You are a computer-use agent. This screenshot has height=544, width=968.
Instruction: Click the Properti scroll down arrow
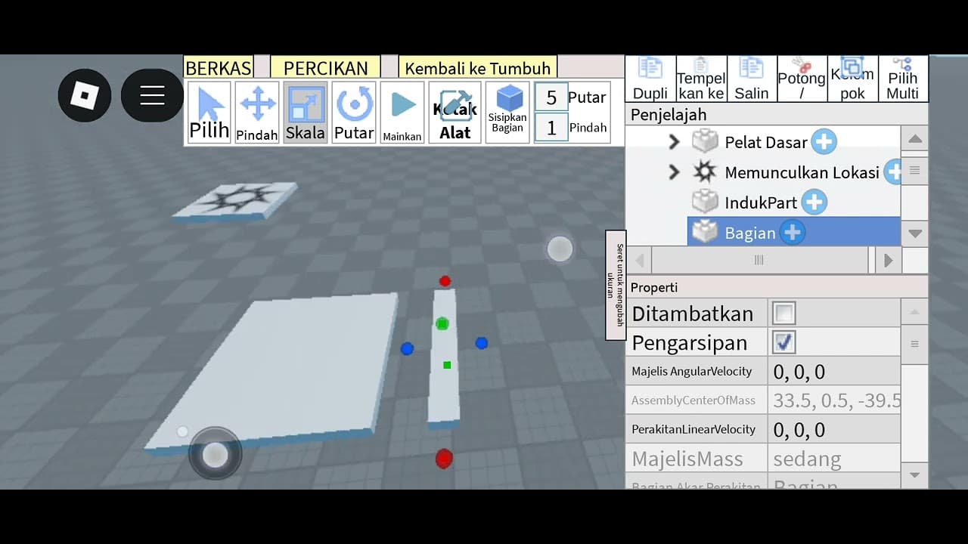[915, 475]
